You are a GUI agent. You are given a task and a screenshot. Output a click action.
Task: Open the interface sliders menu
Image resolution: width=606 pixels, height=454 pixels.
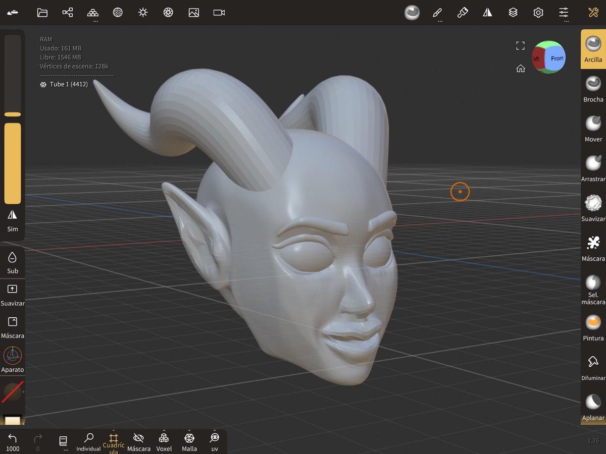(564, 13)
